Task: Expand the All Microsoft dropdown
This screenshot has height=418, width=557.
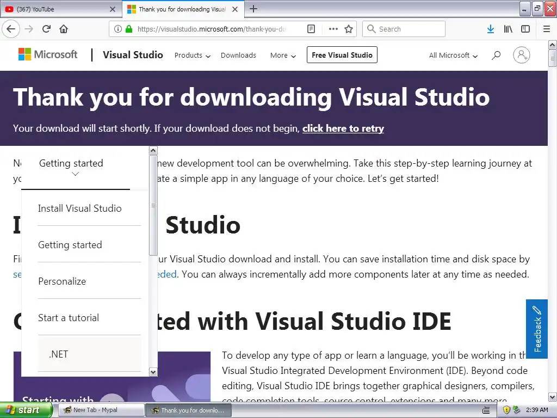Action: pos(453,55)
